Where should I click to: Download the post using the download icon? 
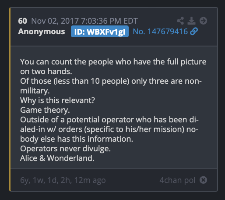tap(191, 21)
